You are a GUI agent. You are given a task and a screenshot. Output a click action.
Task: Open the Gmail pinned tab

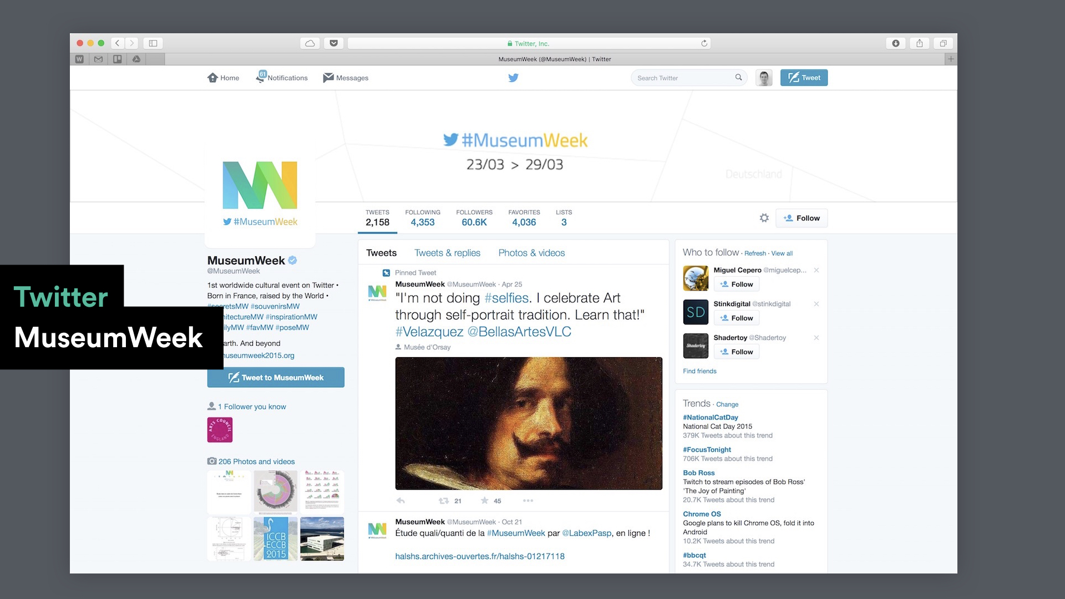tap(98, 59)
